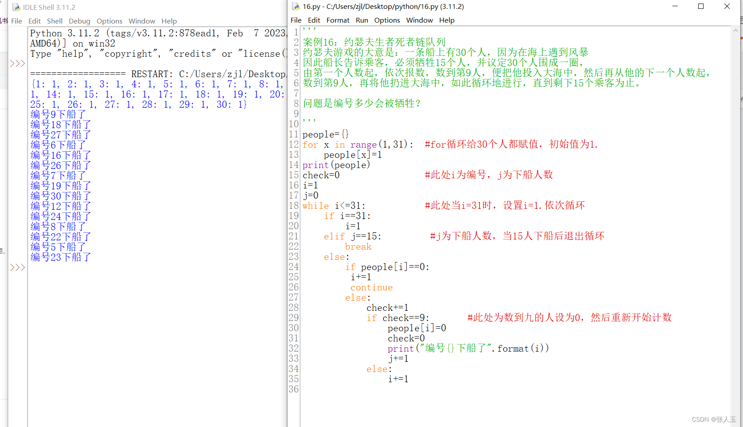Screen dimensions: 743x427
Task: Open the Options menu in IDLE Shell
Action: pyautogui.click(x=110, y=21)
